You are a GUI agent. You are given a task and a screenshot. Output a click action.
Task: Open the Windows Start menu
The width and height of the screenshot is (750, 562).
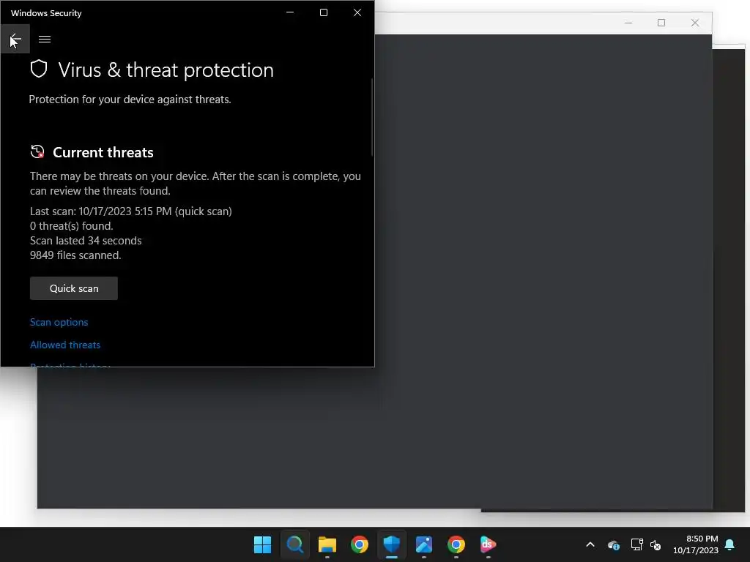click(x=262, y=544)
